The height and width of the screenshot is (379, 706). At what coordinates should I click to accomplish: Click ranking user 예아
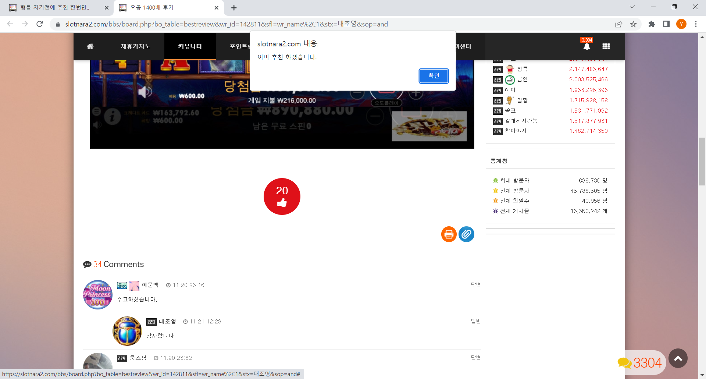[x=510, y=90]
